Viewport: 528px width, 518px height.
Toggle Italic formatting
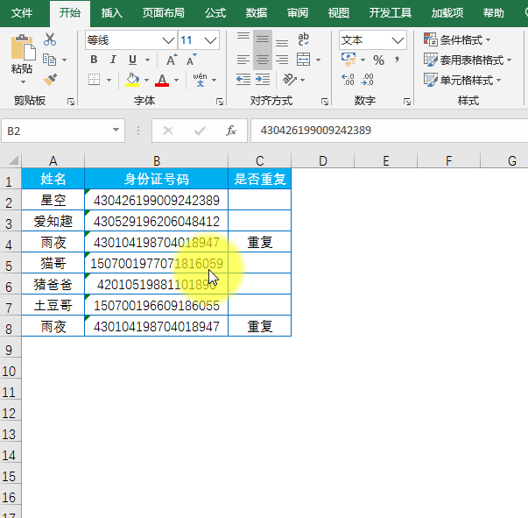pyautogui.click(x=113, y=60)
